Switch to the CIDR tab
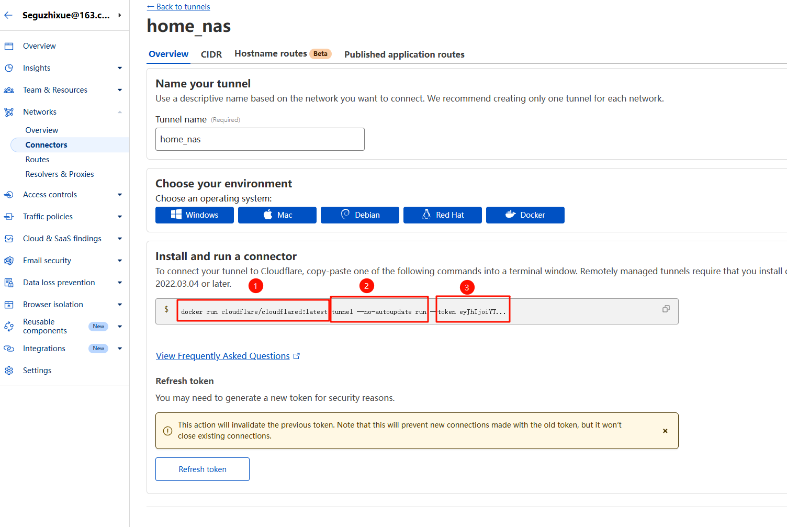Viewport: 787px width, 527px height. coord(211,54)
